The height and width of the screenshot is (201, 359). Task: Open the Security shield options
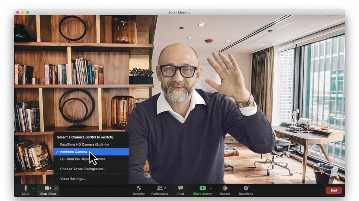tap(139, 188)
